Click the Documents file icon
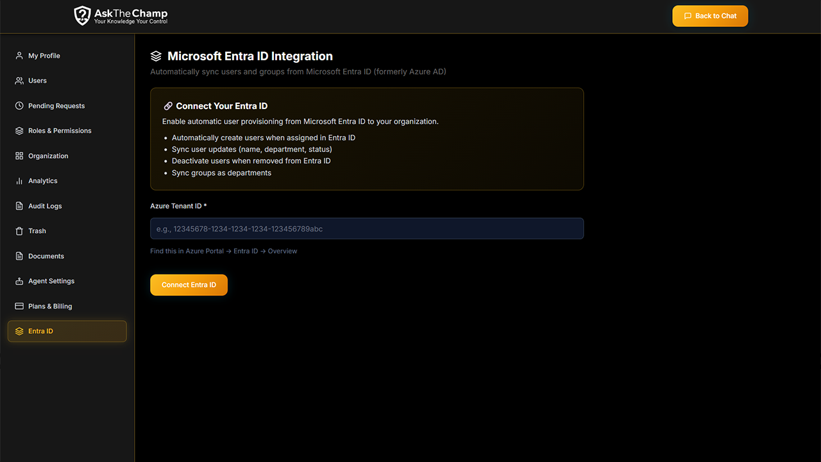 (19, 256)
